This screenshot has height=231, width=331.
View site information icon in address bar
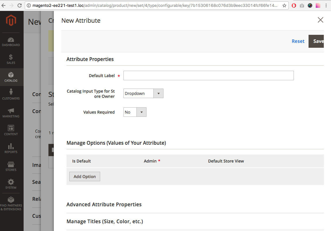click(29, 5)
